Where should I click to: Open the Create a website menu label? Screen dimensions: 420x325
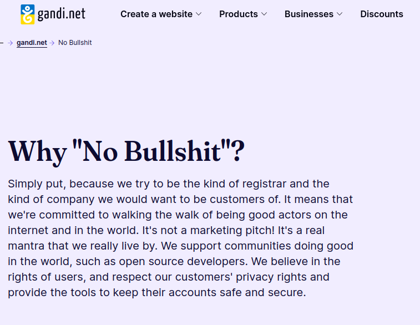point(156,14)
